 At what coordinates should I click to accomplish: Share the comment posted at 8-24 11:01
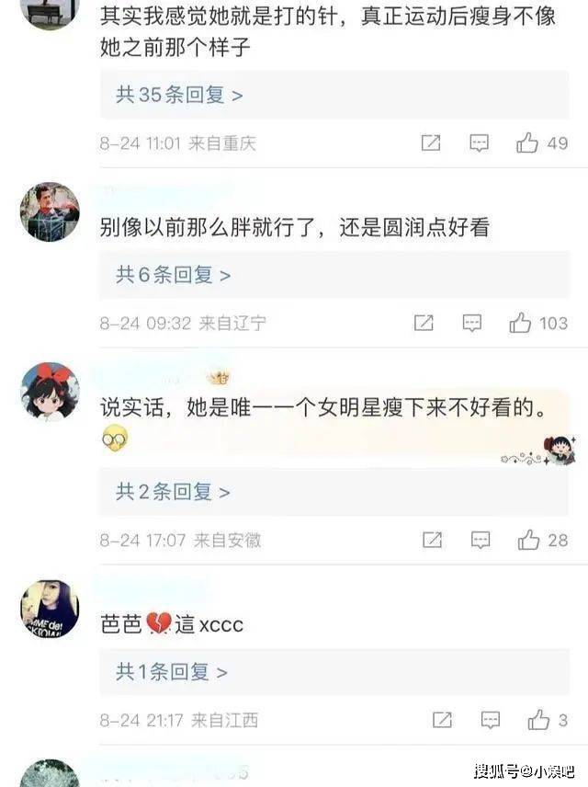click(431, 143)
